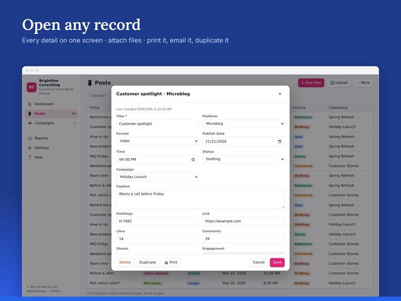This screenshot has height=301, width=401.
Task: Click the phone icon beside Posts heading
Action: click(x=90, y=83)
